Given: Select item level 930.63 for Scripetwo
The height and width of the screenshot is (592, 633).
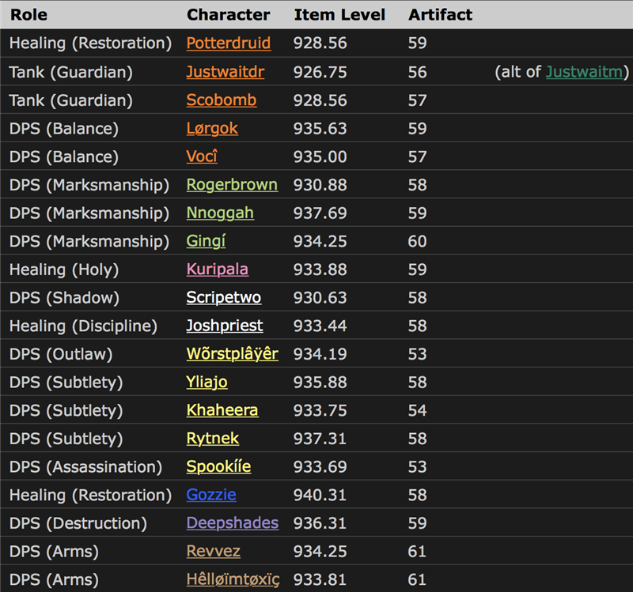Looking at the screenshot, I should [320, 298].
